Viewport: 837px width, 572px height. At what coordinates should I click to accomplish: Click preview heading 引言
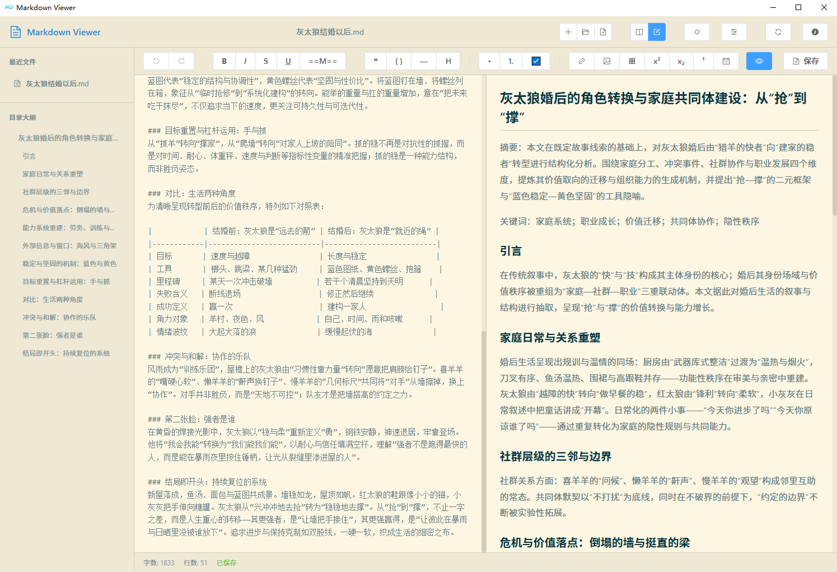(x=511, y=250)
